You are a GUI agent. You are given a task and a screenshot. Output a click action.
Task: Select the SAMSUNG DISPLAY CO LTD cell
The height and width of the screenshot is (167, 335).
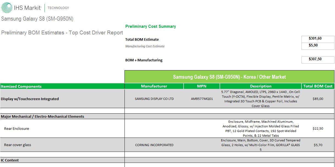tap(154, 99)
